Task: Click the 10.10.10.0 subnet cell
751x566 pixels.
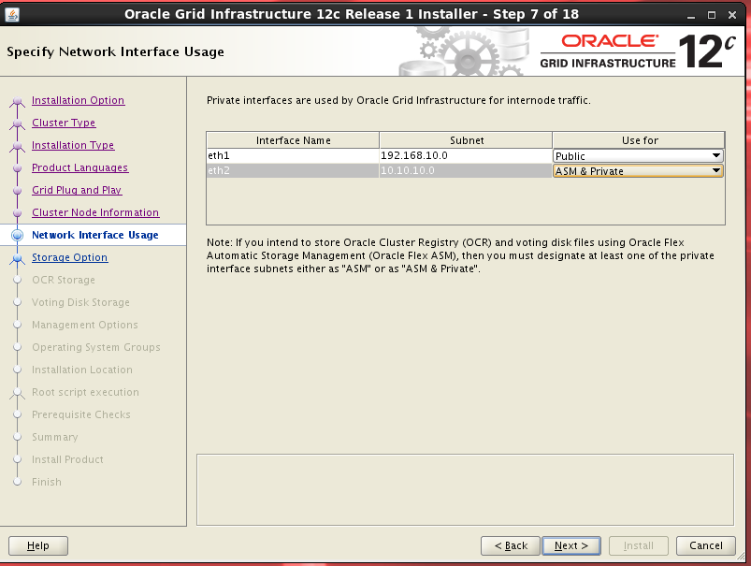Action: pyautogui.click(x=466, y=170)
